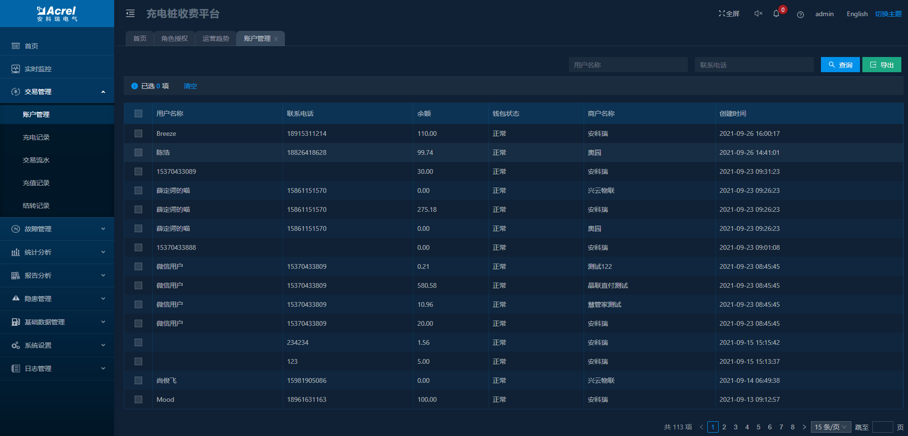Click the fullscreen icon in the header

click(722, 14)
